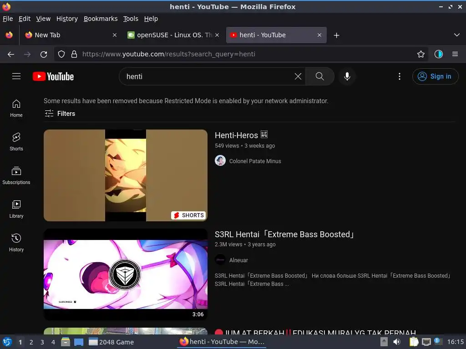466x349 pixels.
Task: Open volume control in system tray
Action: (x=397, y=342)
